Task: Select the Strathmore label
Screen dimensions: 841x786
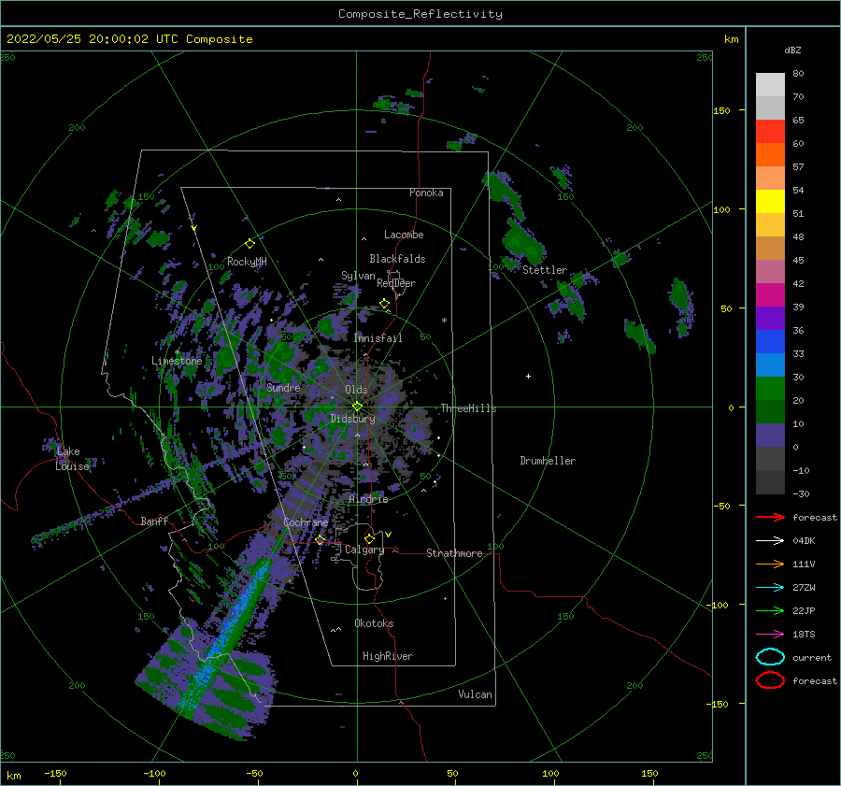Action: [454, 553]
